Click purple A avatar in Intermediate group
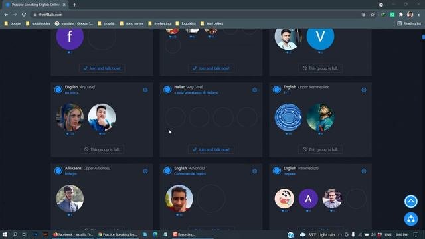The height and width of the screenshot is (239, 425). pyautogui.click(x=308, y=199)
